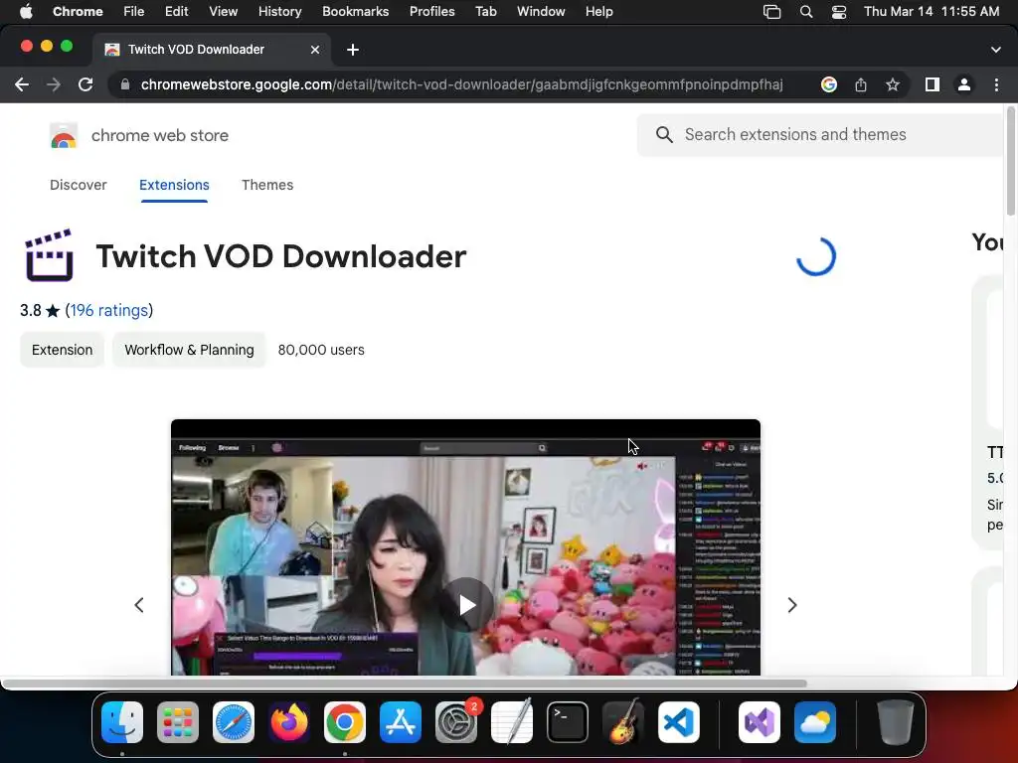Open Launchpad from the dock
This screenshot has height=763, width=1018.
click(x=178, y=722)
